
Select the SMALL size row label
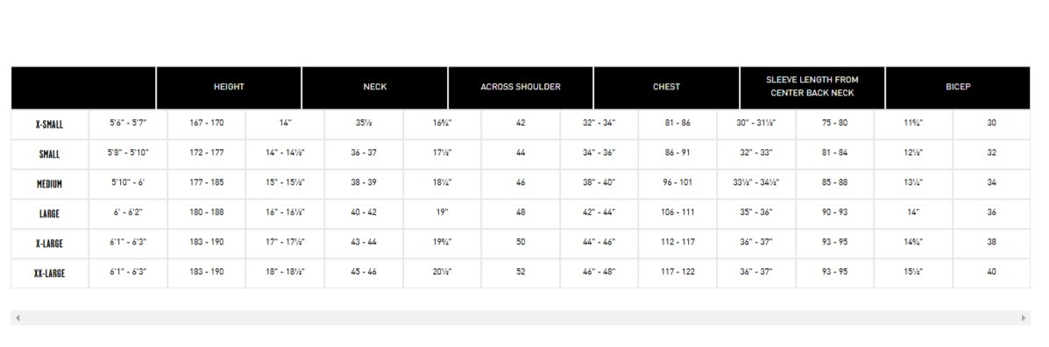coord(49,154)
